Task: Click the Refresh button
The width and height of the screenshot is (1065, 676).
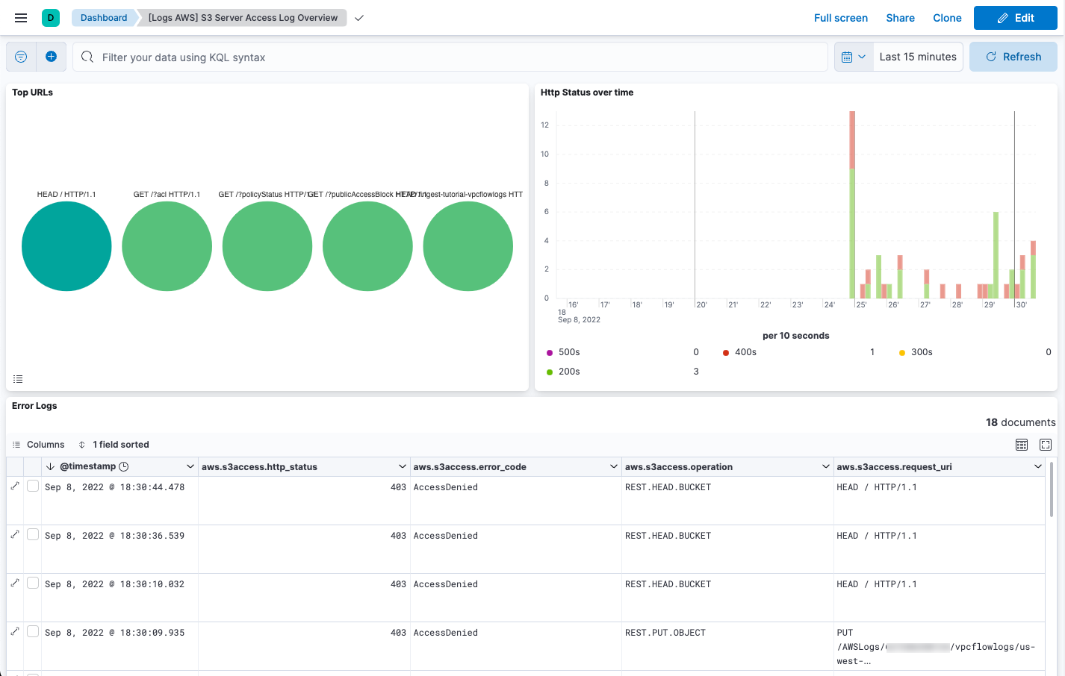Action: pos(1013,56)
